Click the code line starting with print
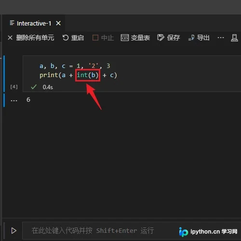241x241 pixels. 78,75
